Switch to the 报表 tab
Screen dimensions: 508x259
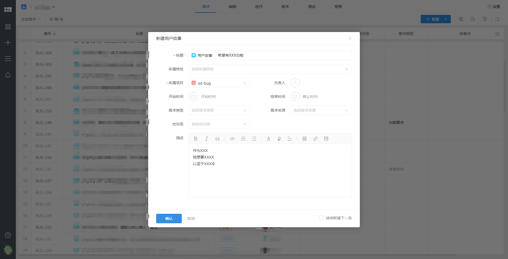(338, 7)
